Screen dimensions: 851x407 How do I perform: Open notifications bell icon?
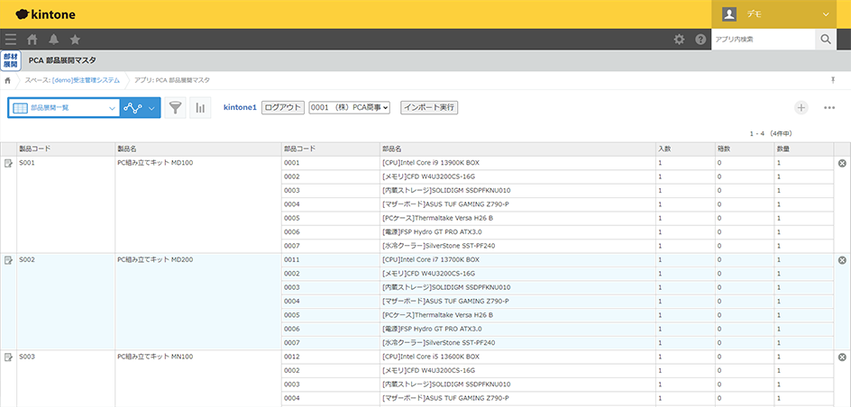[54, 40]
